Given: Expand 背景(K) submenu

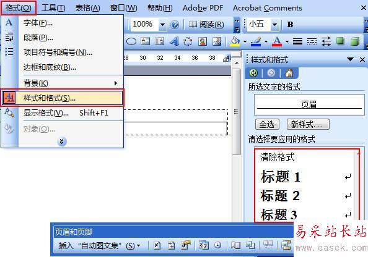Looking at the screenshot, I should point(71,83).
